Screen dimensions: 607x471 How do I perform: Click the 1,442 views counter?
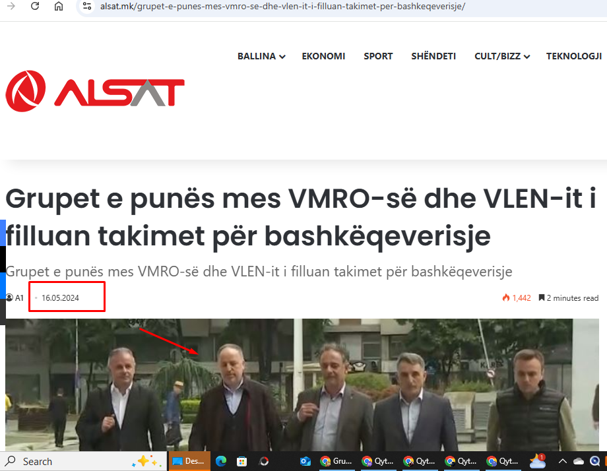[521, 298]
